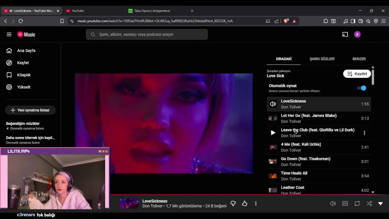
Task: Switch to the ŞARKI SÖZLERİ tab
Action: (x=322, y=59)
